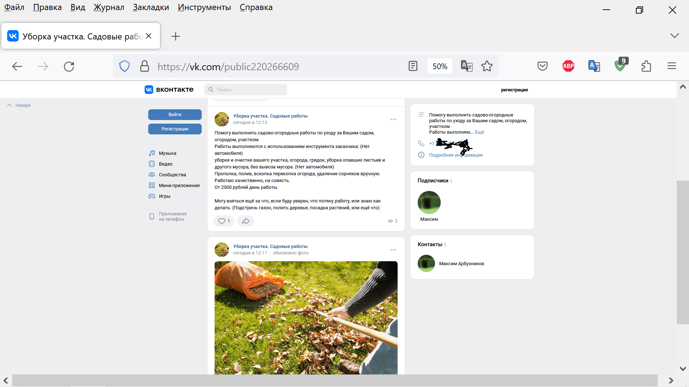Click the tracking protection shield icon
This screenshot has width=689, height=387.
(124, 66)
